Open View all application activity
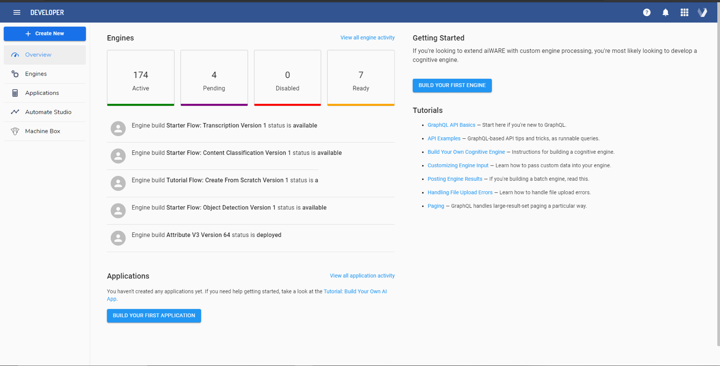The height and width of the screenshot is (366, 720). 362,276
